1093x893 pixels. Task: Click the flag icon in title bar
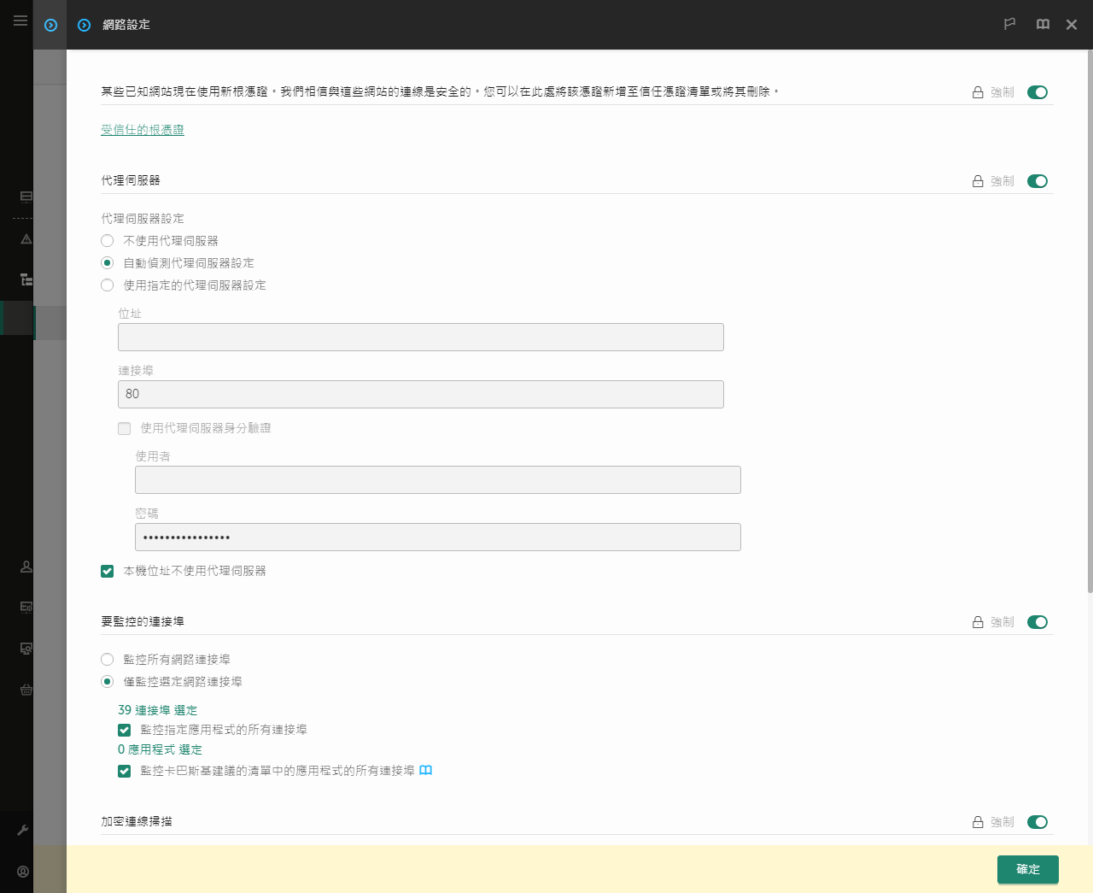tap(1009, 24)
